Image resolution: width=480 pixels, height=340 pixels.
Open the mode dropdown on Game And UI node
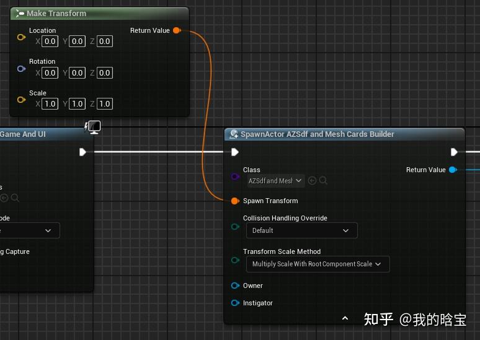tap(30, 230)
